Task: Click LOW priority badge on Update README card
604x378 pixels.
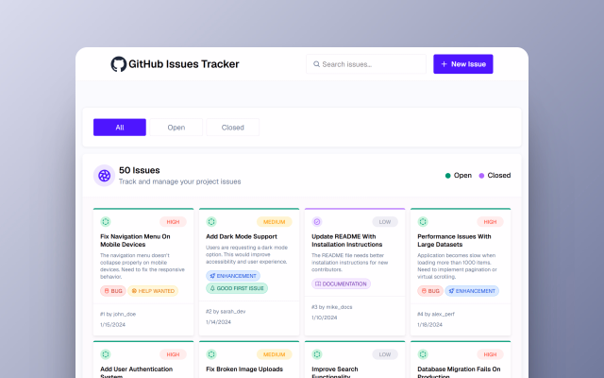Action: pos(385,222)
